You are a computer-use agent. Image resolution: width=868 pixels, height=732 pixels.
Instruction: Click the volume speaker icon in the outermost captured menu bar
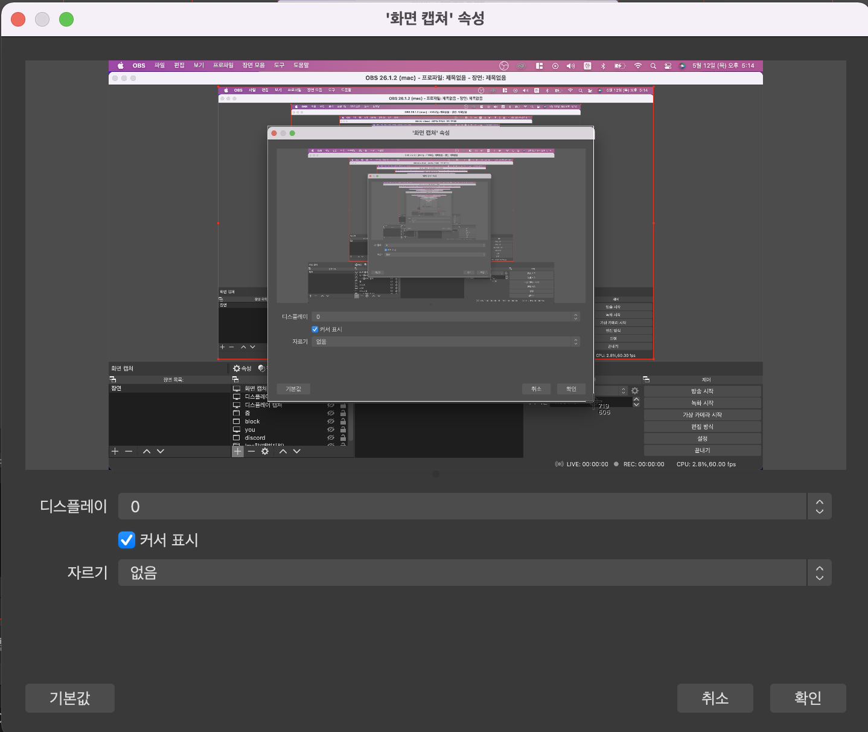[x=570, y=66]
